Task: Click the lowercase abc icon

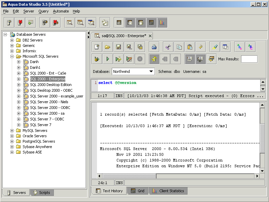Action: click(x=240, y=47)
